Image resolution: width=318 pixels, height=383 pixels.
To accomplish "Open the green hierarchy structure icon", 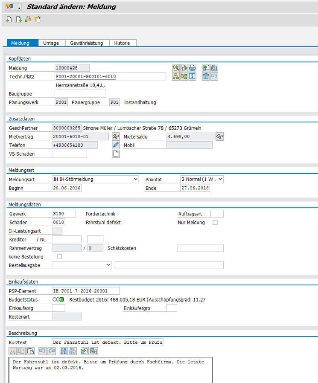I will tap(176, 76).
